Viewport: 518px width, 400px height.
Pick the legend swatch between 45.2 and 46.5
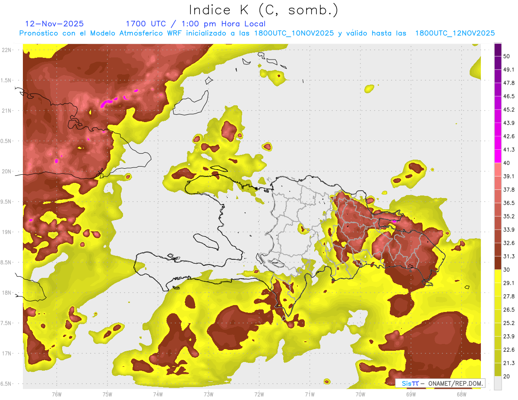tap(498, 103)
